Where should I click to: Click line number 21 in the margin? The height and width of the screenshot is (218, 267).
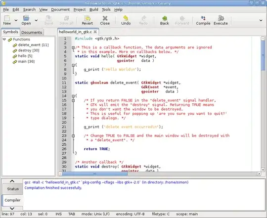(x=64, y=127)
